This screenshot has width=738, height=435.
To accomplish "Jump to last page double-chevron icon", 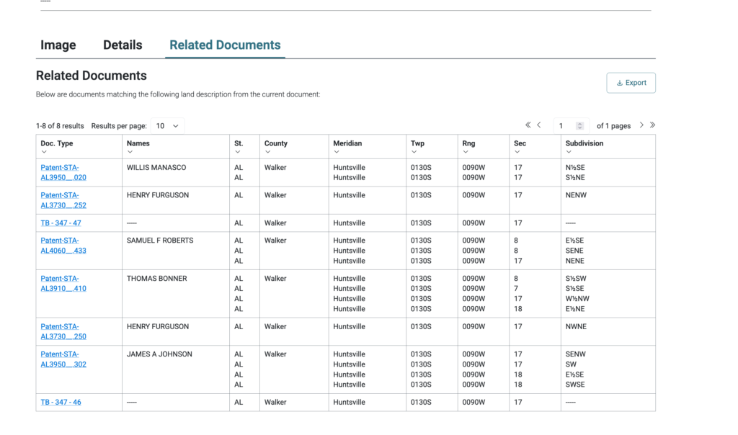I will click(652, 125).
